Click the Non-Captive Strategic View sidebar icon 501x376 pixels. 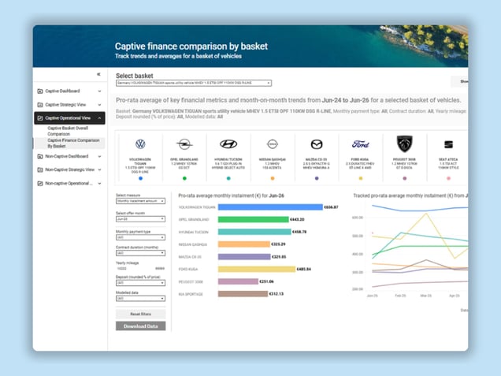40,169
